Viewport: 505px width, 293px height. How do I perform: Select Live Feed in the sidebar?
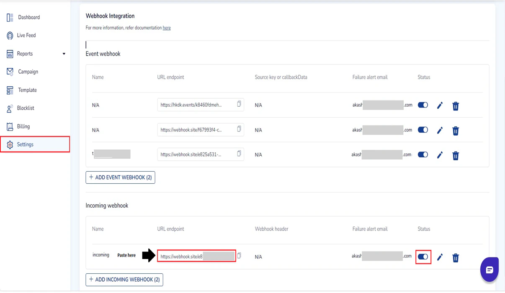(26, 35)
